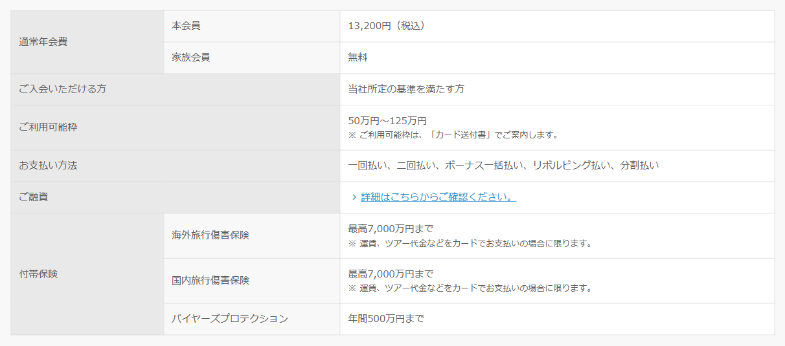This screenshot has height=346, width=785.
Task: Click 最高7,000万円まで in the 海外旅行傷害保険 row
Action: point(391,229)
